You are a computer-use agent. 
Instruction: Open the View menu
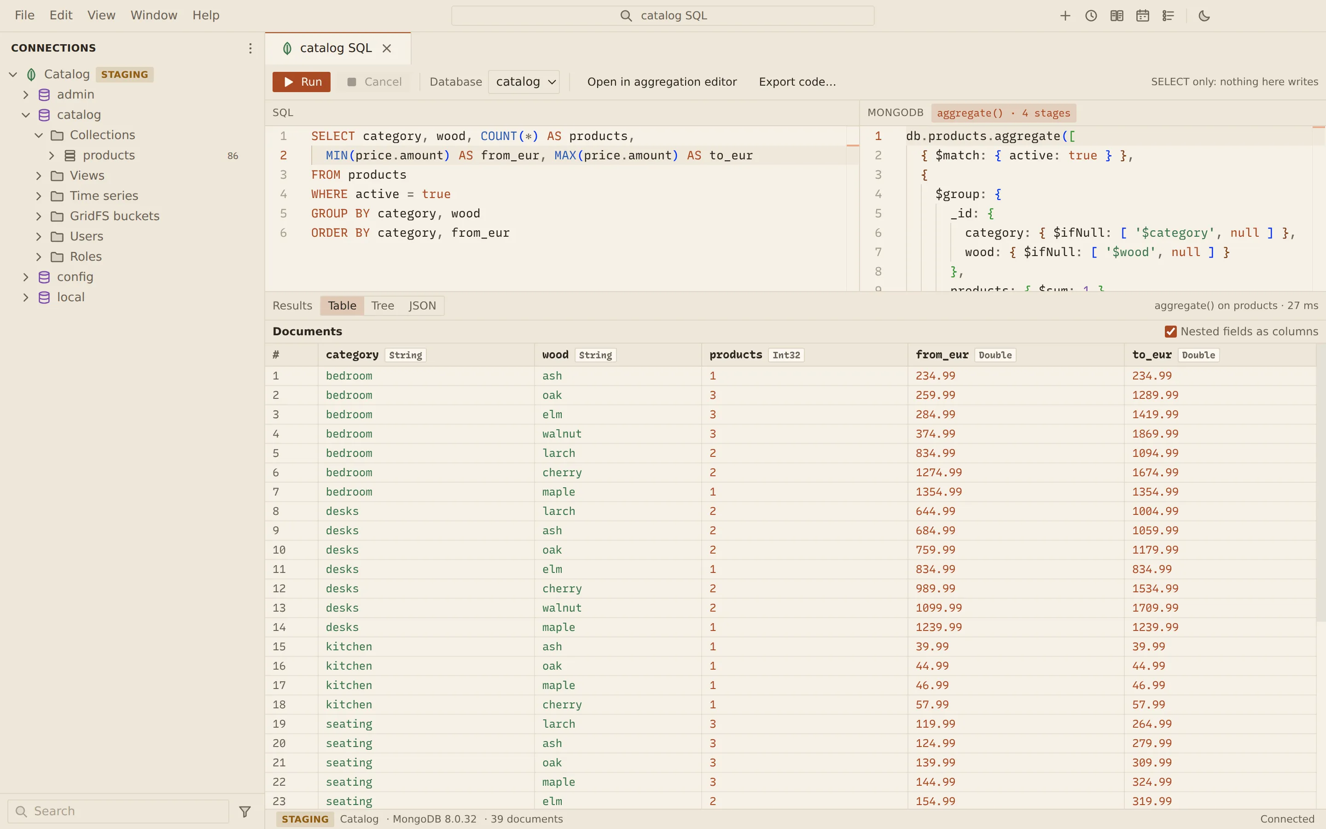click(101, 15)
